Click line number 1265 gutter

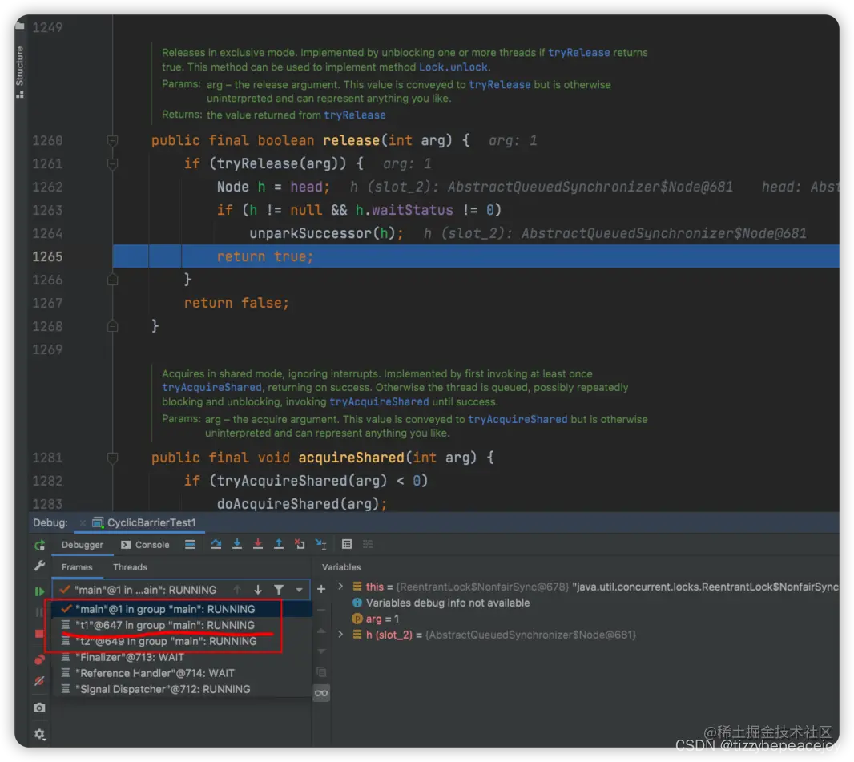47,256
